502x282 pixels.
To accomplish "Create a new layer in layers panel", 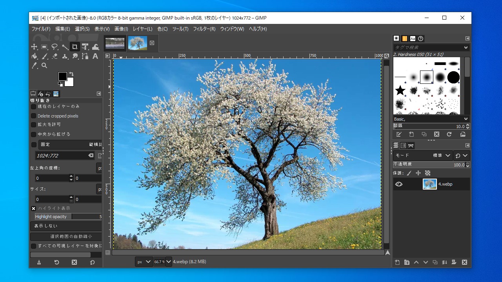I will coord(397,262).
